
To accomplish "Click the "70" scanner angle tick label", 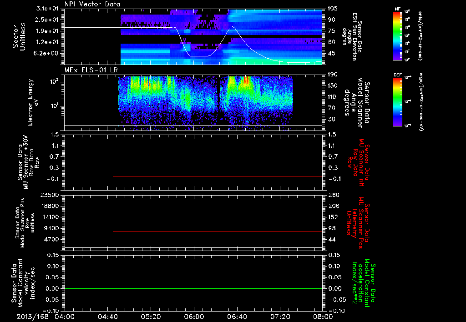I will click(331, 108).
